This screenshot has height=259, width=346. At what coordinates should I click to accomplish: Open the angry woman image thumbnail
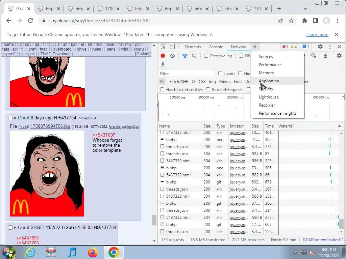47,174
